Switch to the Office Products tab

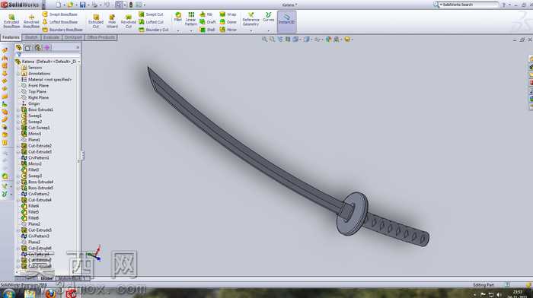point(101,37)
